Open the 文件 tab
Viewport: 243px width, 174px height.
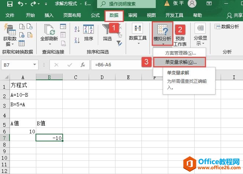click(10, 15)
